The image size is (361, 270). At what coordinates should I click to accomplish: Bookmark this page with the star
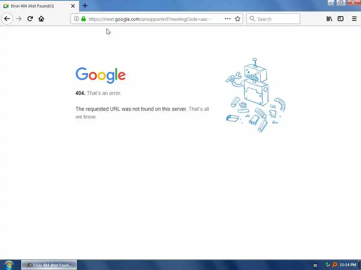[x=238, y=19]
